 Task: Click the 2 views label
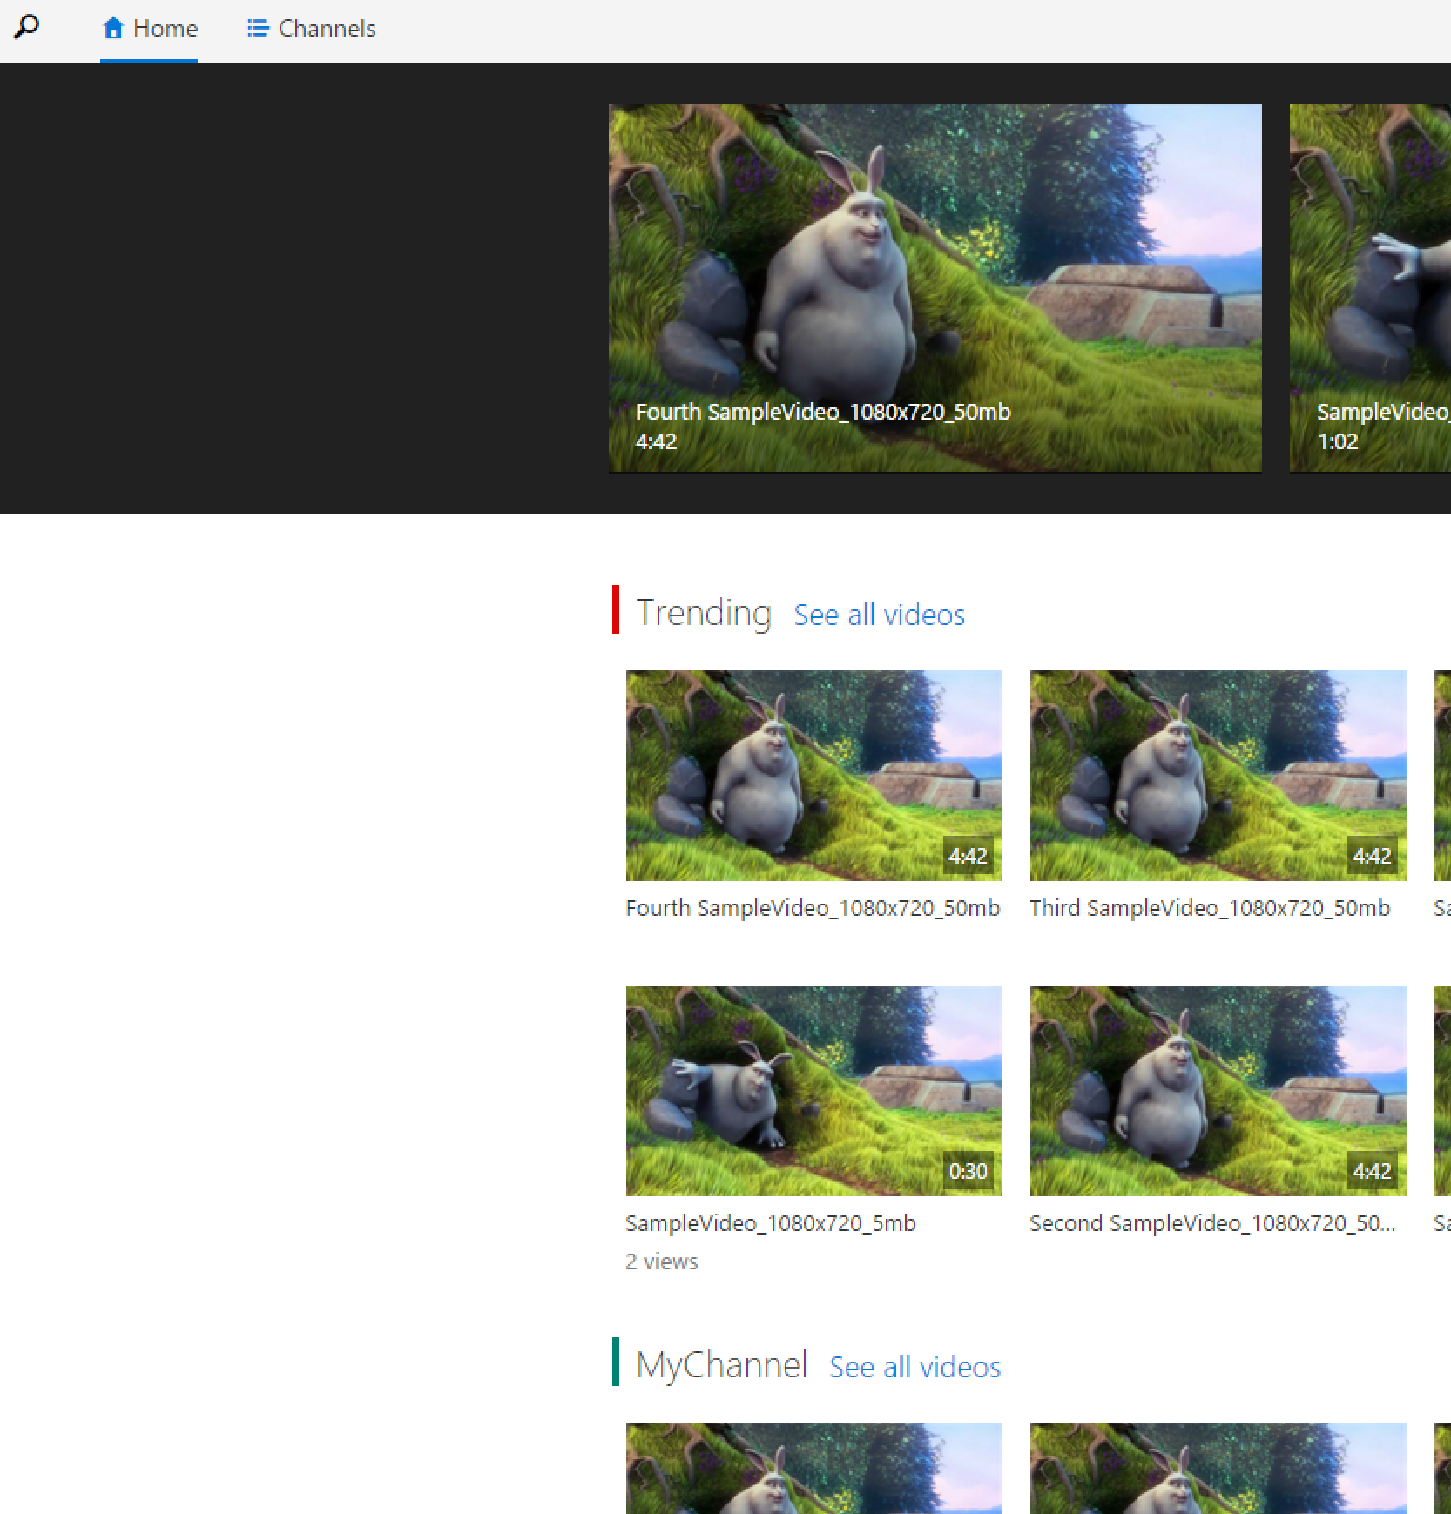[662, 1262]
